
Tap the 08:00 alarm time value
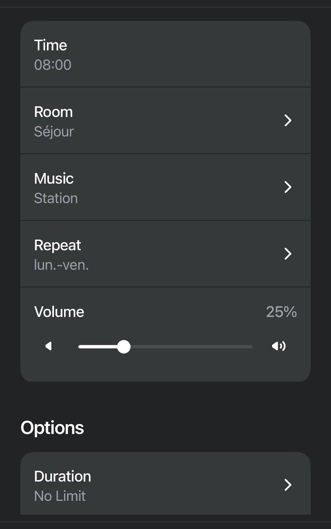coord(53,65)
